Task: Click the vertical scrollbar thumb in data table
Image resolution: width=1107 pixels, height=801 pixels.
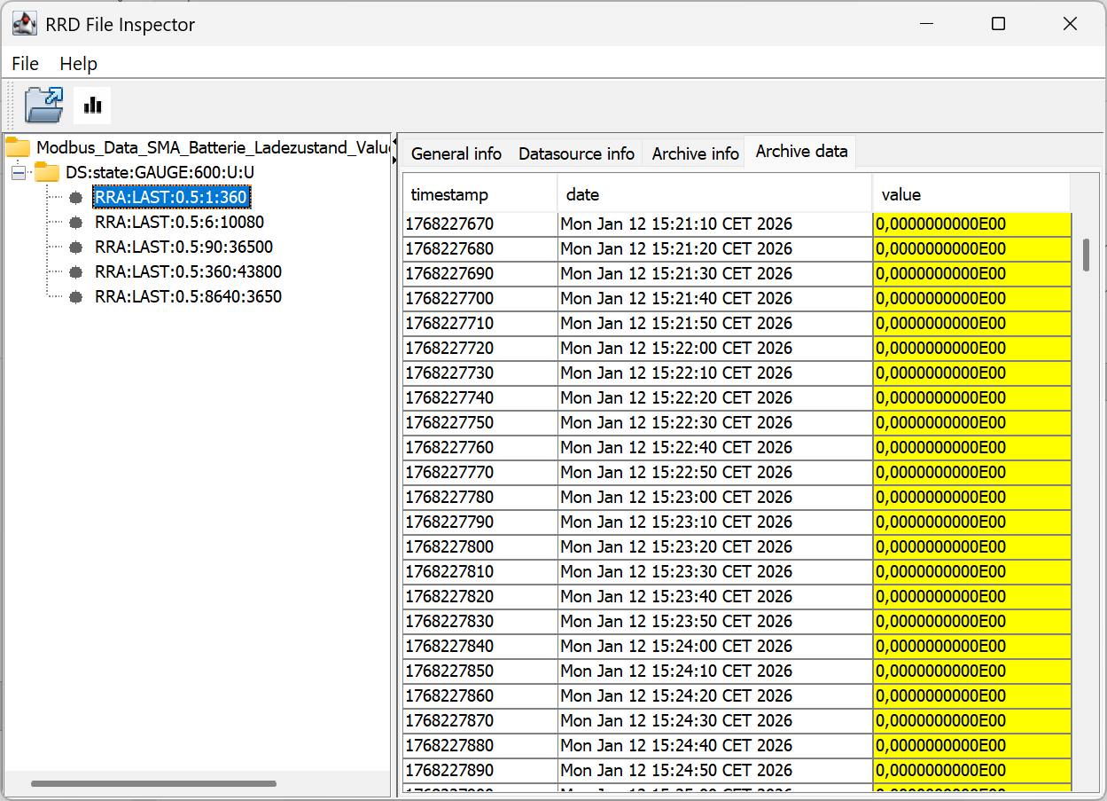Action: point(1086,255)
